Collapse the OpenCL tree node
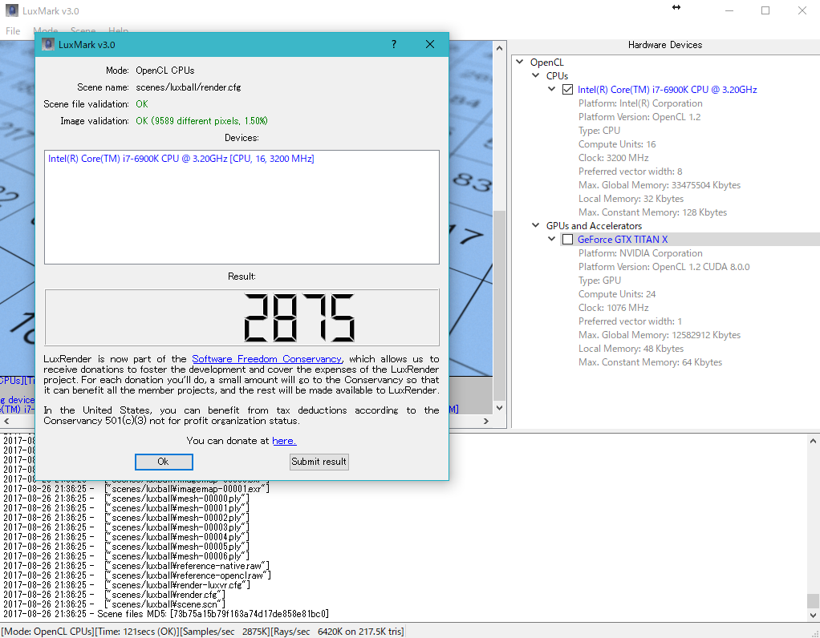Image resolution: width=820 pixels, height=638 pixels. tap(520, 63)
